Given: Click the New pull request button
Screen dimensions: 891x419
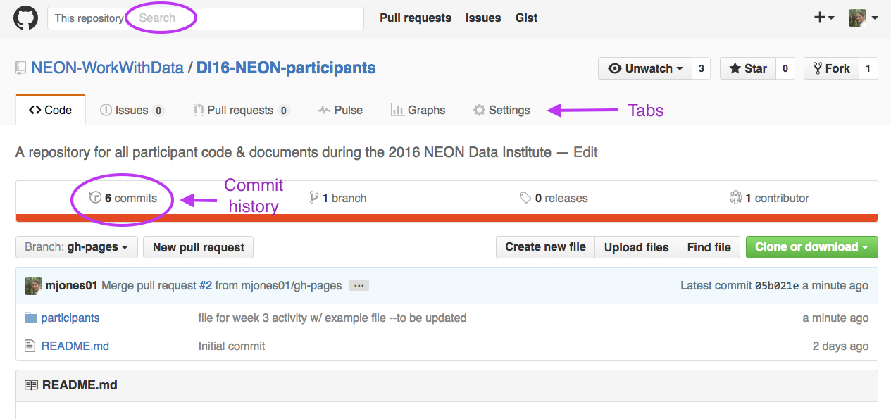Looking at the screenshot, I should coord(198,247).
